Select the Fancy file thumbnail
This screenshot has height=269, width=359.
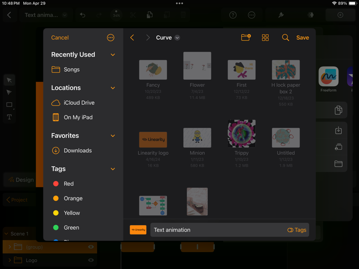pyautogui.click(x=153, y=70)
